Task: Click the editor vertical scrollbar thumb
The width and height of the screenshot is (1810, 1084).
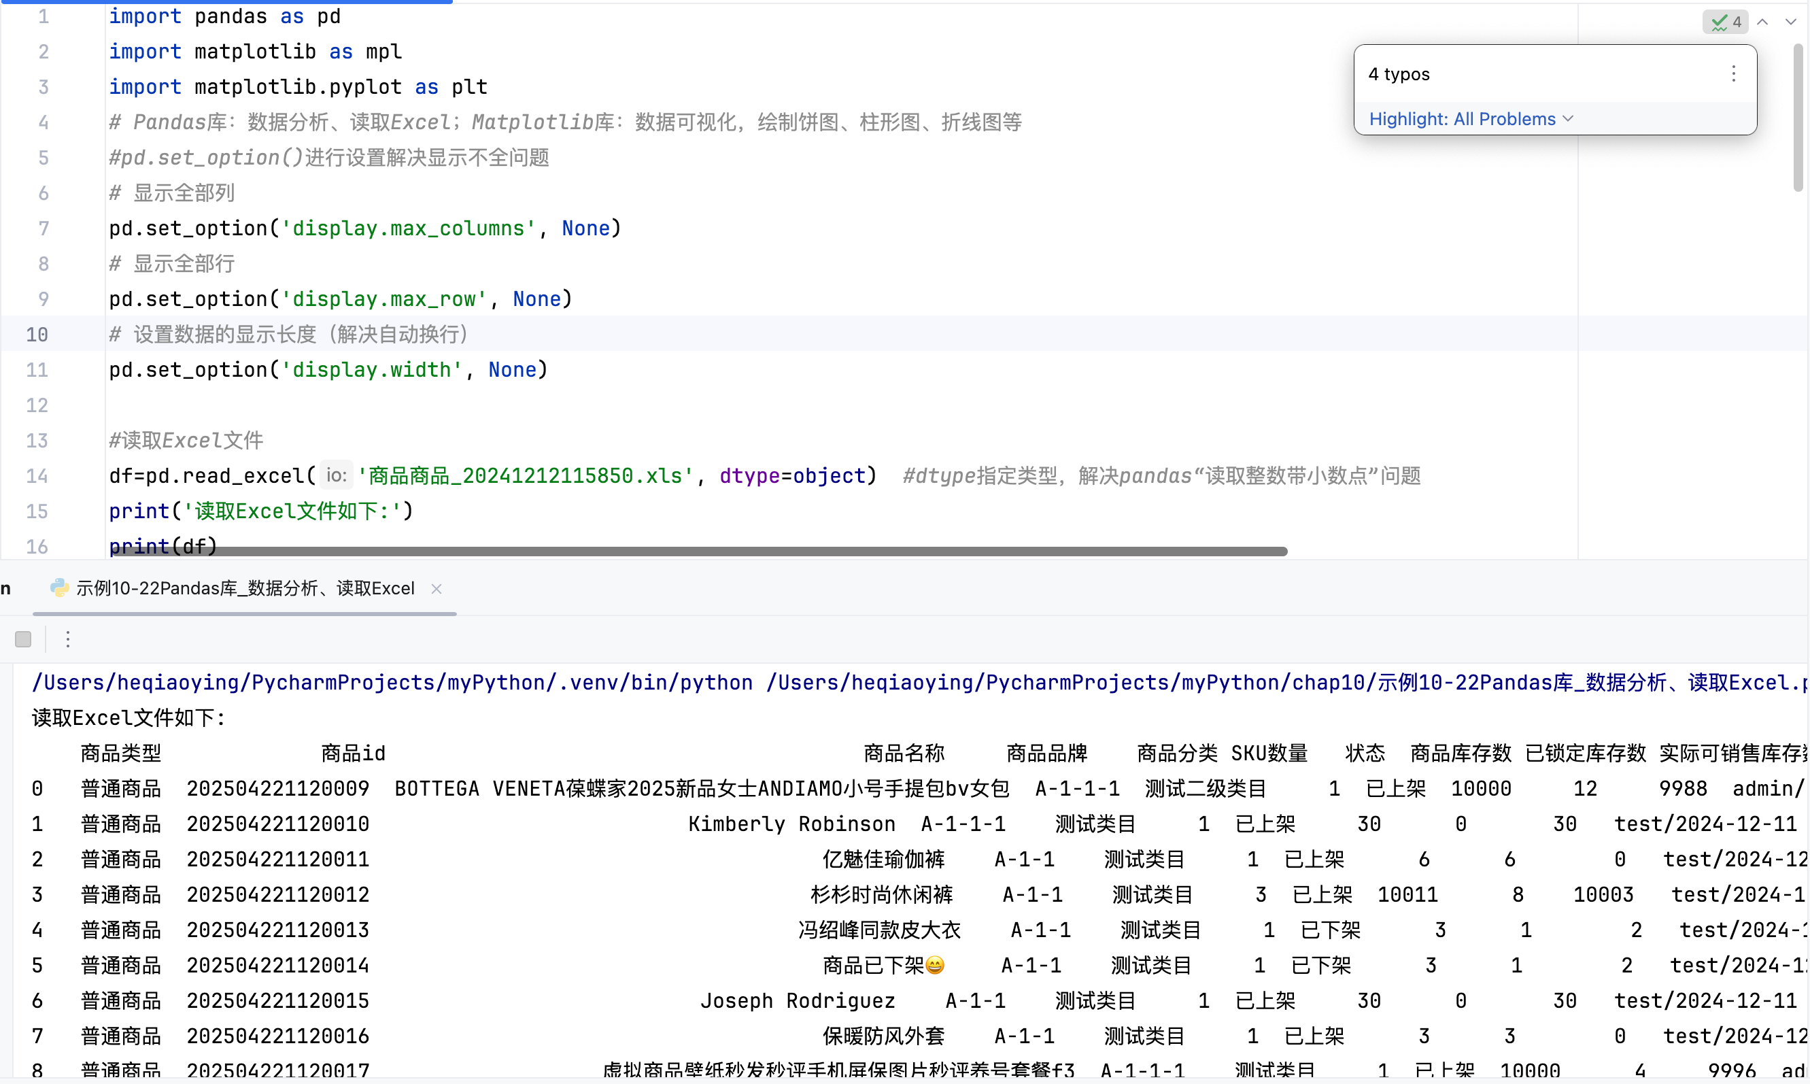Action: (1798, 117)
